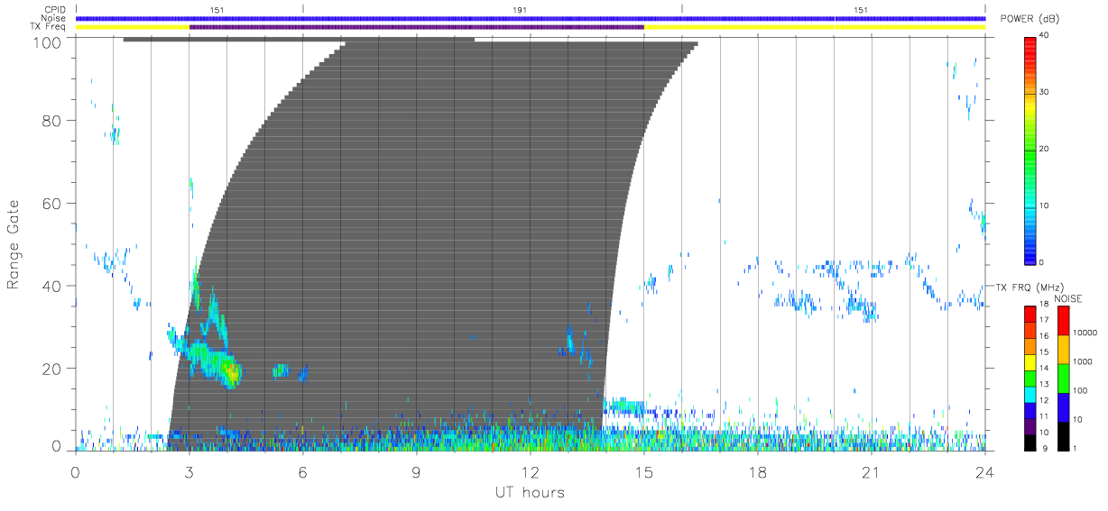Screen dimensions: 1108x511
Task: Click the 80 tick on the Range Gate axis
Action: (51, 121)
